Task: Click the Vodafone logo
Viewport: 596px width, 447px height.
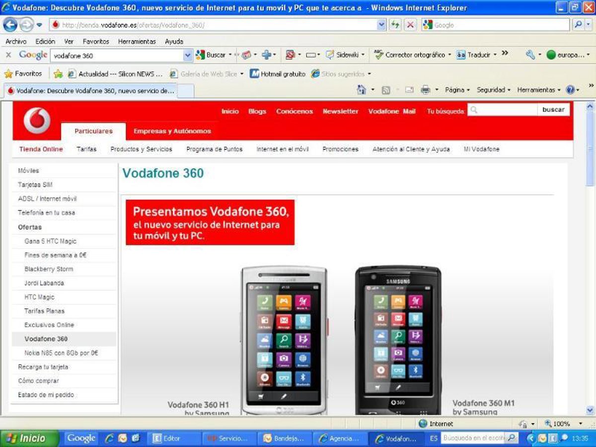Action: [37, 121]
